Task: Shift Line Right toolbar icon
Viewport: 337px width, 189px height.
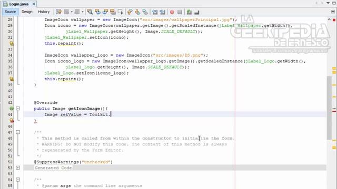Action: 163,12
